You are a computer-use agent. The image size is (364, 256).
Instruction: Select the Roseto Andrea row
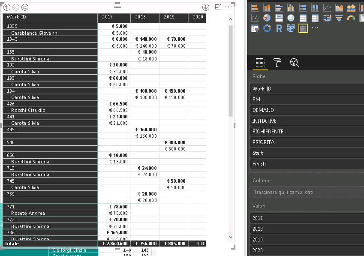(50, 213)
